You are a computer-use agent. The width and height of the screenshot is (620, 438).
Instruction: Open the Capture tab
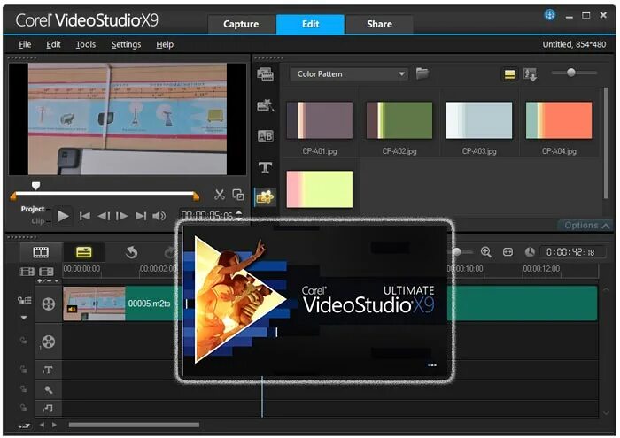[241, 24]
